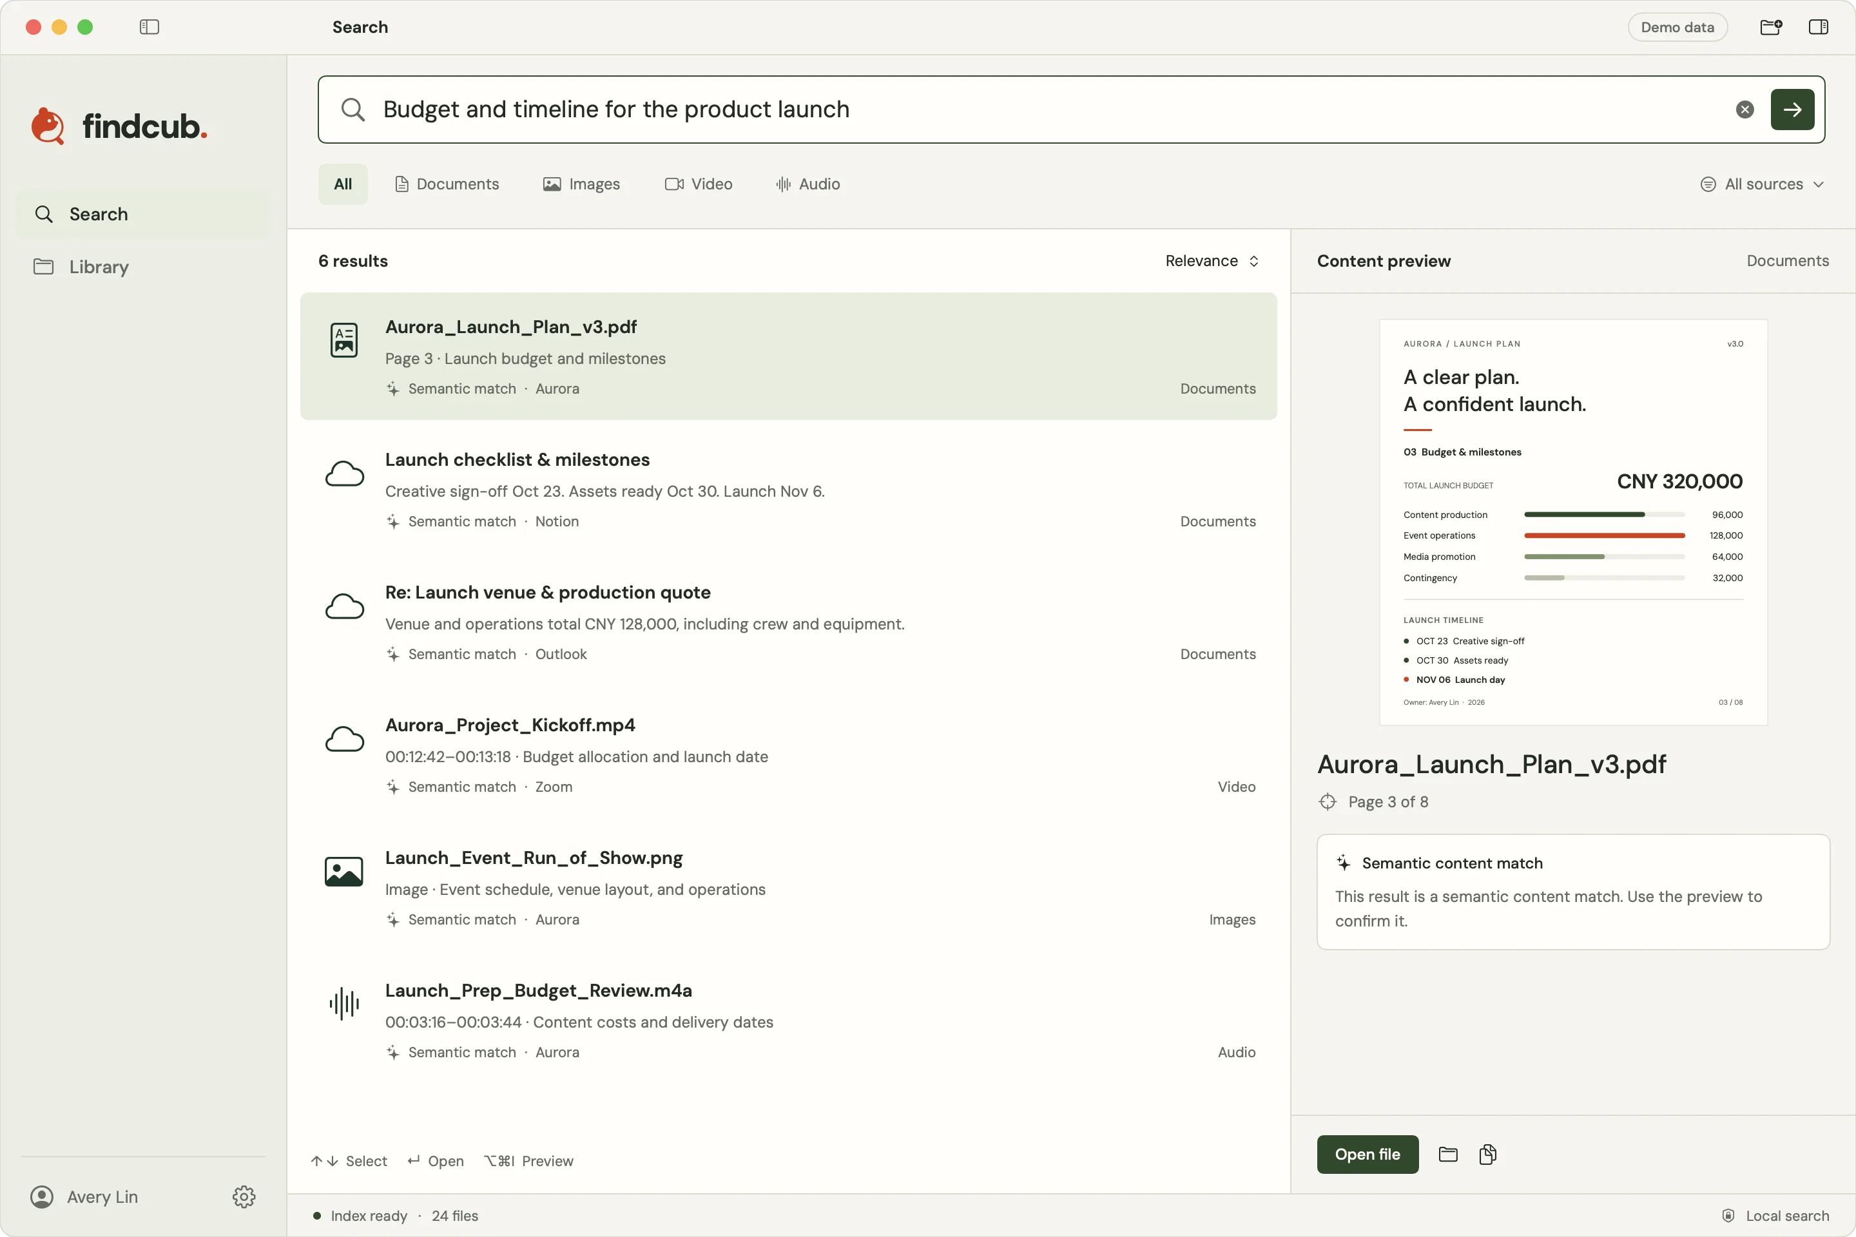Image resolution: width=1856 pixels, height=1237 pixels.
Task: Click the Semantic content match heading
Action: click(1452, 863)
